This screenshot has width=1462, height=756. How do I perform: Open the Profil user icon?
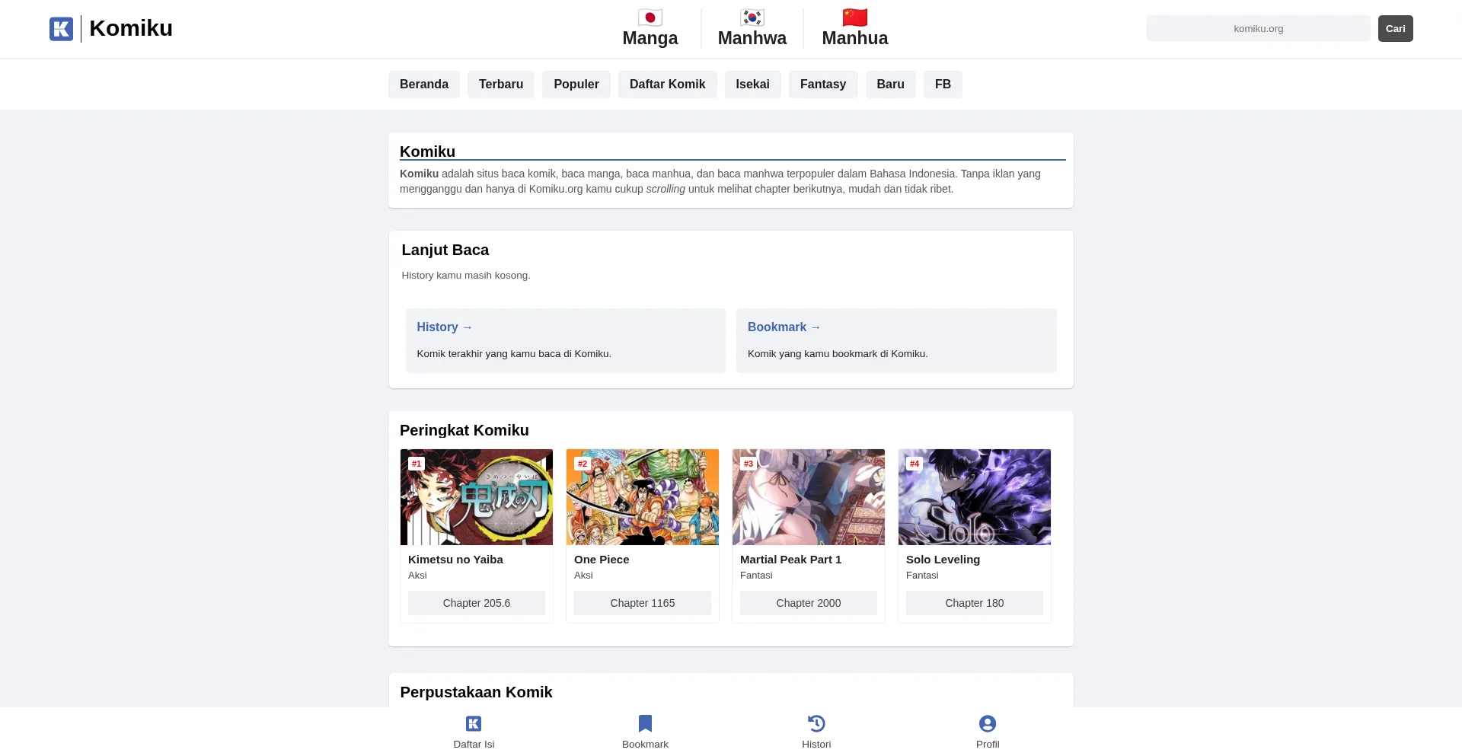988,724
